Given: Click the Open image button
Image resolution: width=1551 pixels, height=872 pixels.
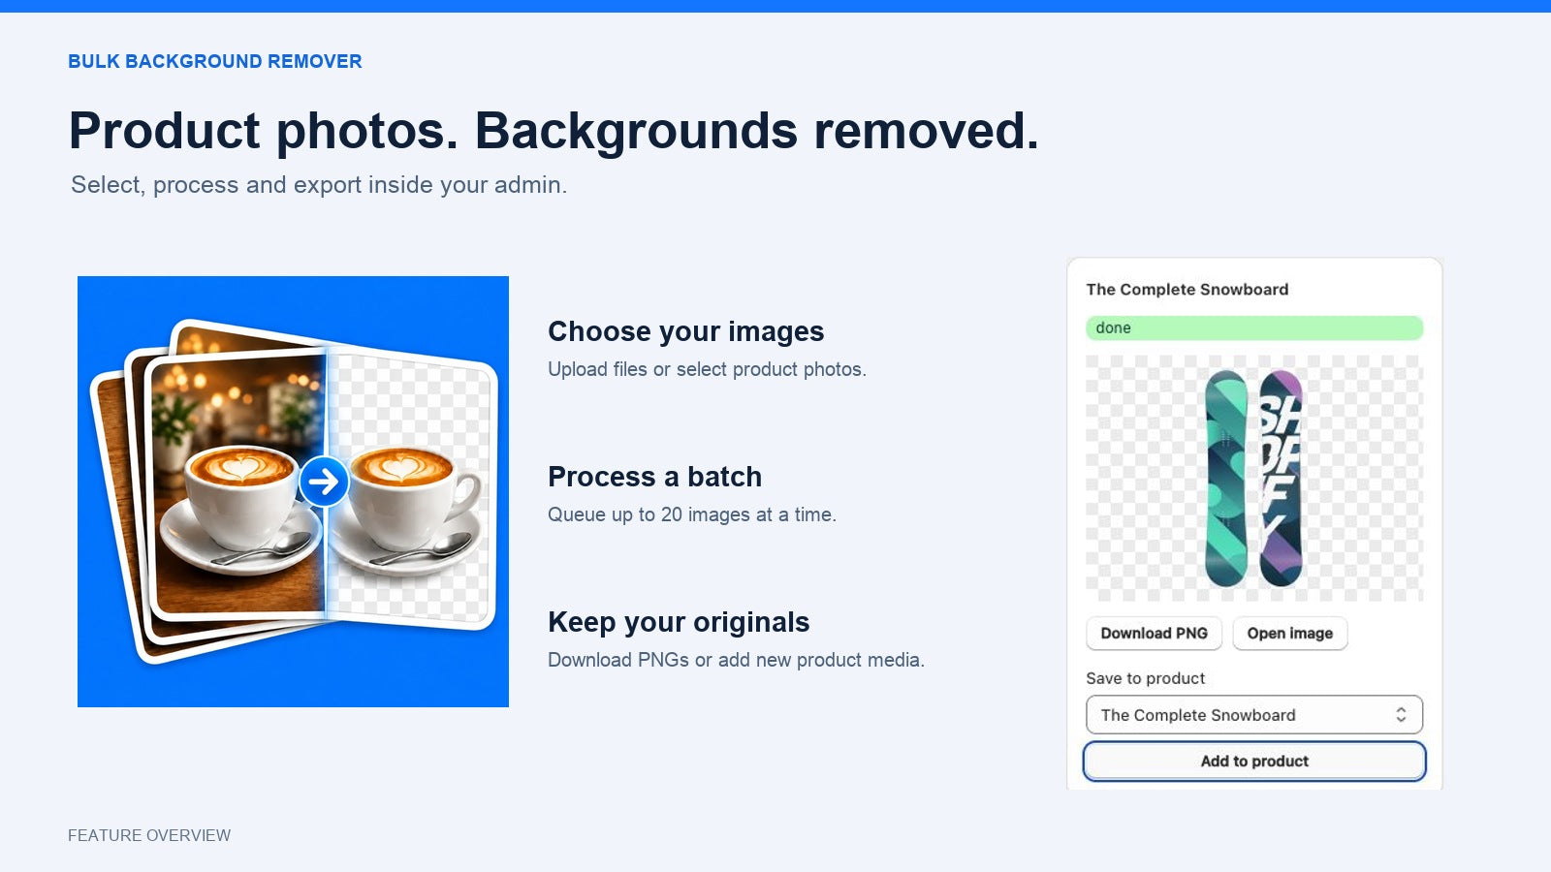Looking at the screenshot, I should (1289, 633).
